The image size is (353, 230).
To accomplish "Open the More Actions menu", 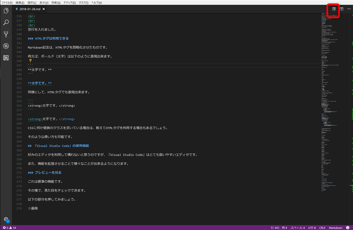I will pyautogui.click(x=349, y=9).
